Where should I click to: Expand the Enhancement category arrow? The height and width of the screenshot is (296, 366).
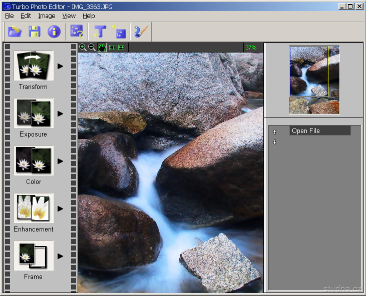(x=60, y=208)
